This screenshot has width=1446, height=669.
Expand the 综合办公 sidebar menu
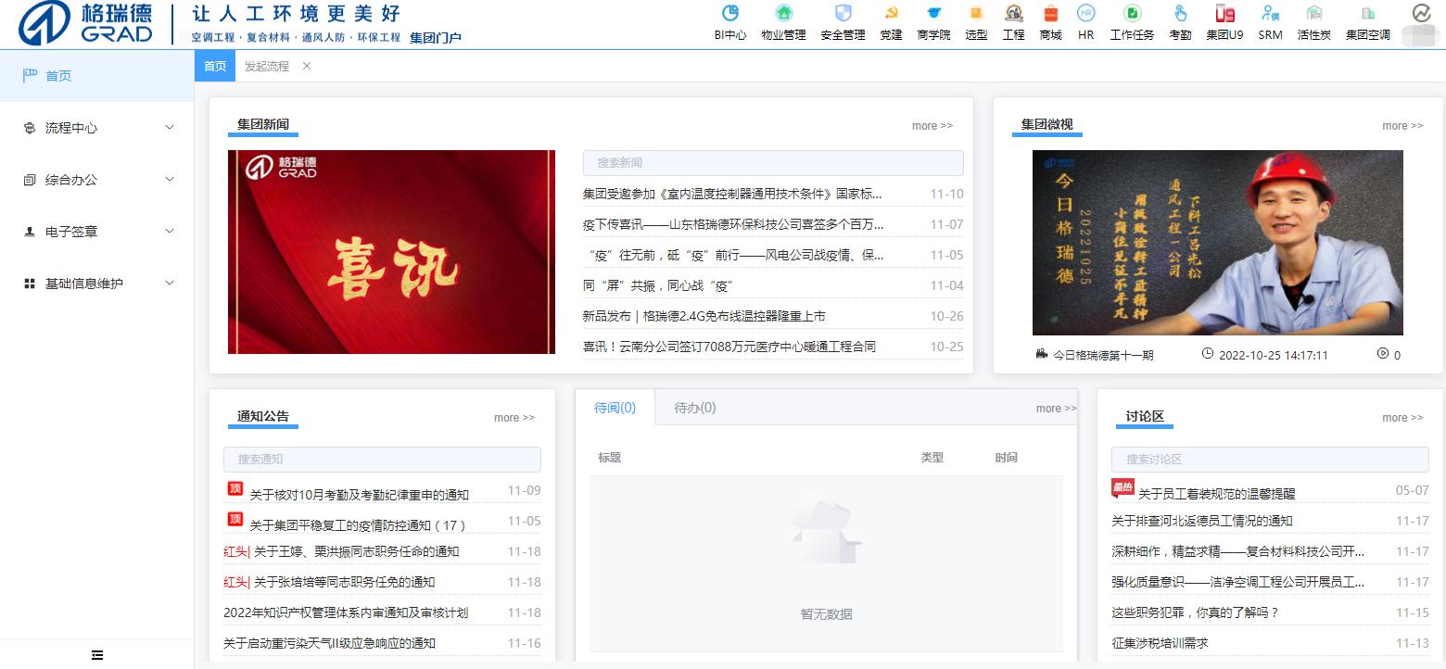click(96, 180)
